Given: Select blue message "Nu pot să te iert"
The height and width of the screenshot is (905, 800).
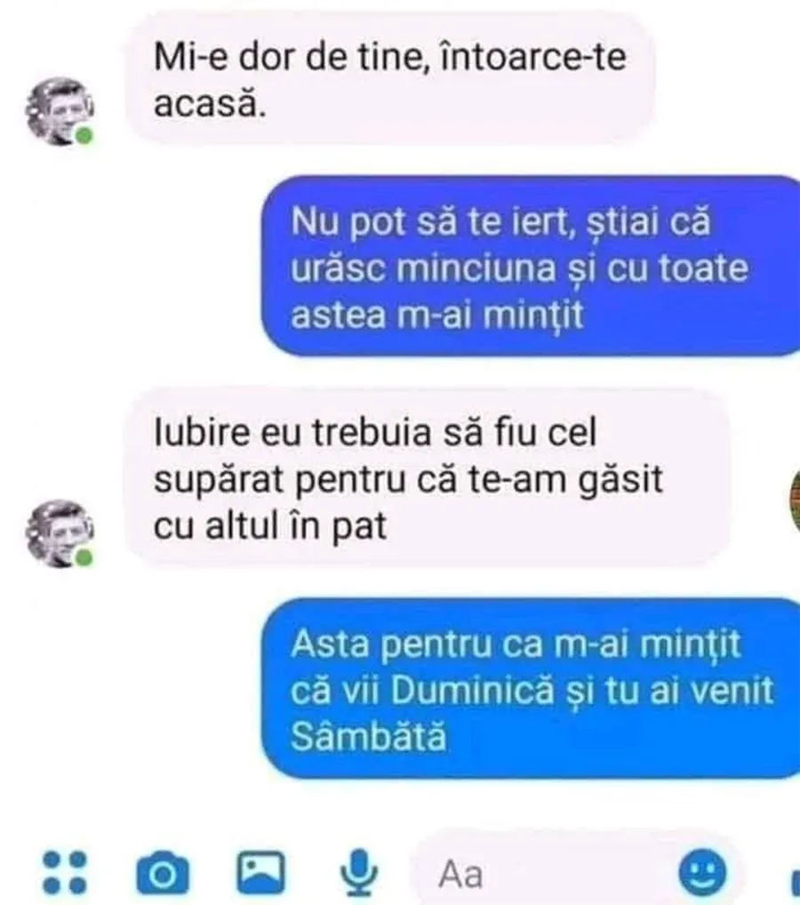Looking at the screenshot, I should 531,266.
